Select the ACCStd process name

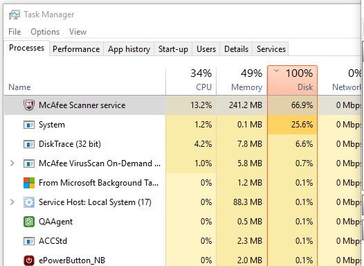pyautogui.click(x=53, y=241)
